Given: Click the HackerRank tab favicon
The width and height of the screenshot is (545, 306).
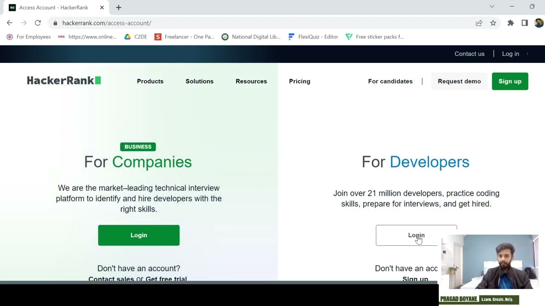Looking at the screenshot, I should click(12, 7).
